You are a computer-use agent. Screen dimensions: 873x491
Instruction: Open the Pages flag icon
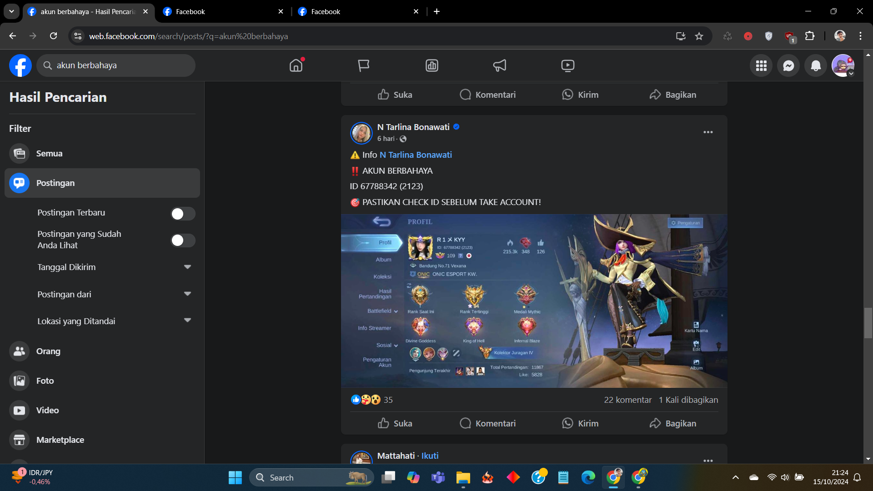pos(364,65)
